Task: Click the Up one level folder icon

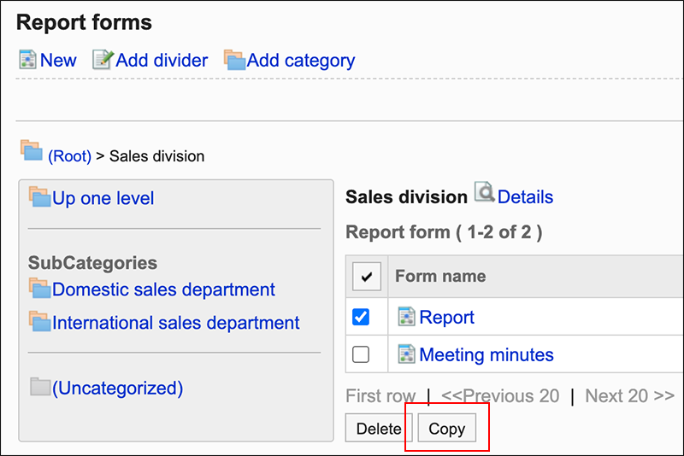Action: point(40,197)
